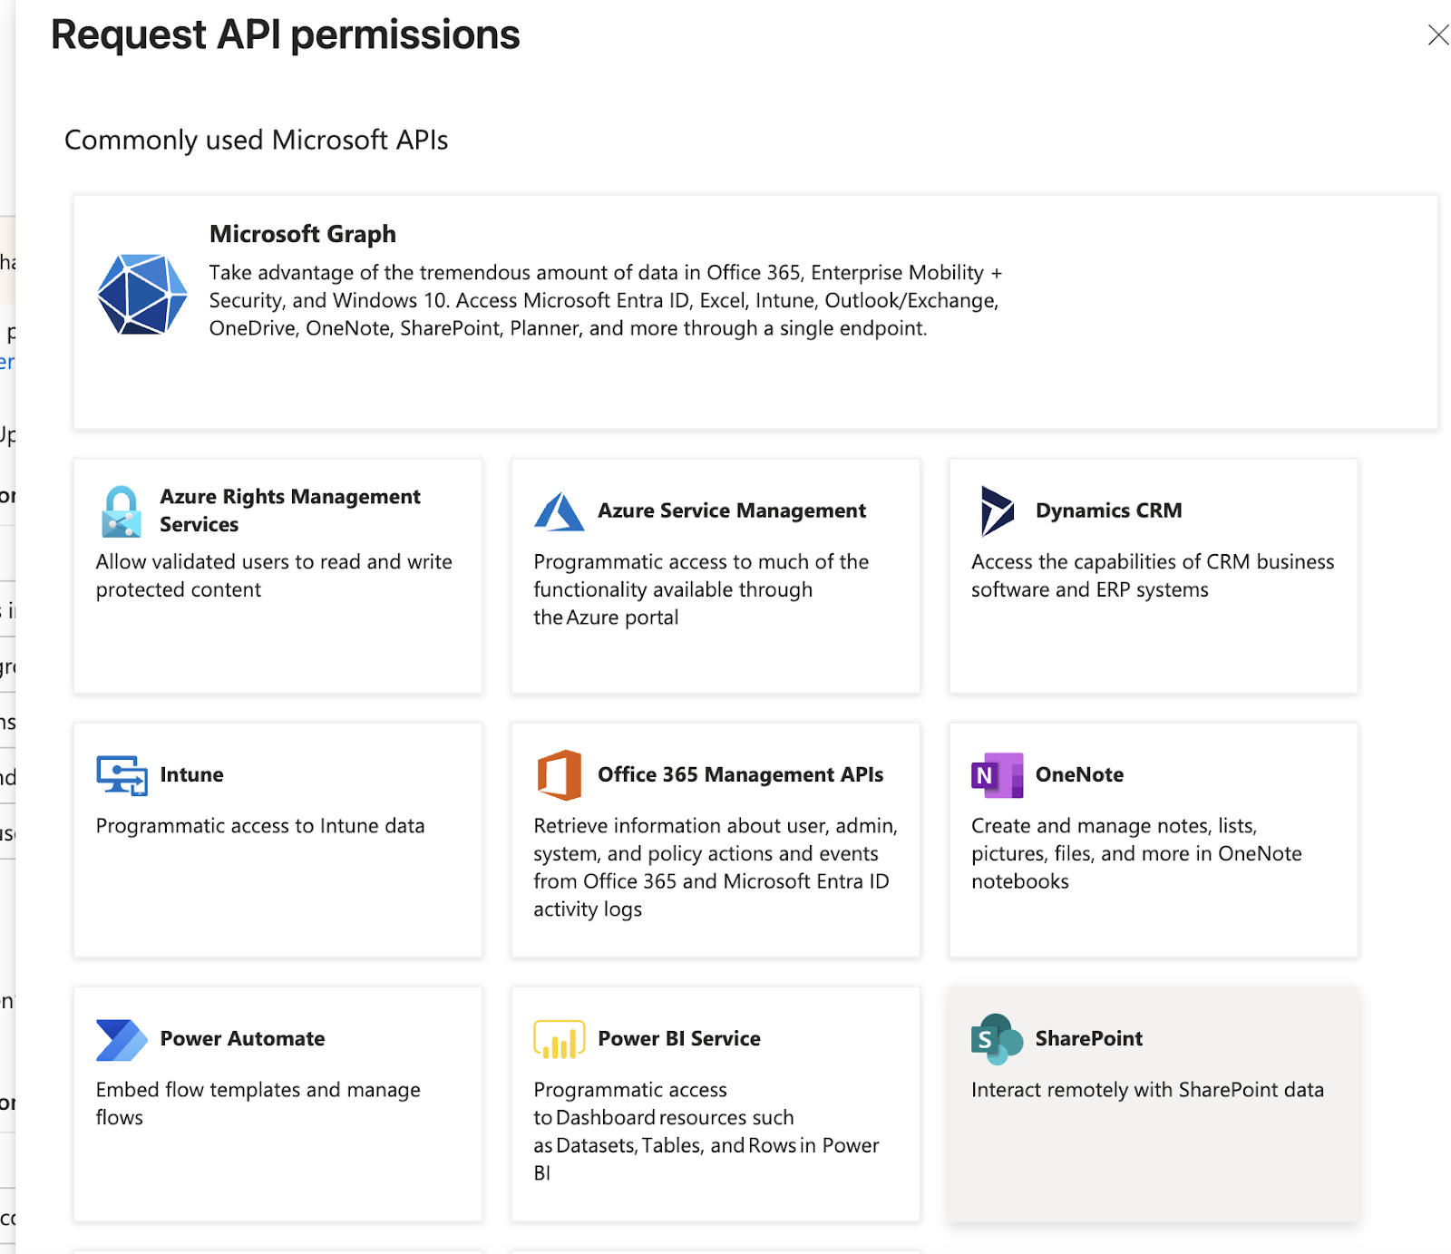Pick Office 365 Management APIs title
Viewport: 1451px width, 1254px height.
pyautogui.click(x=740, y=774)
